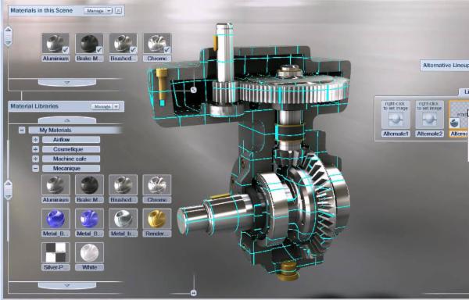Select the Alternate2 lineup thumbnail
Viewport: 469px width, 300px height.
429,115
